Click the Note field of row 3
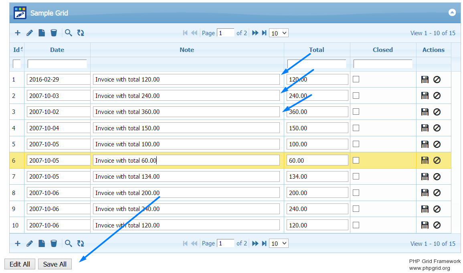This screenshot has width=463, height=273. tap(186, 112)
